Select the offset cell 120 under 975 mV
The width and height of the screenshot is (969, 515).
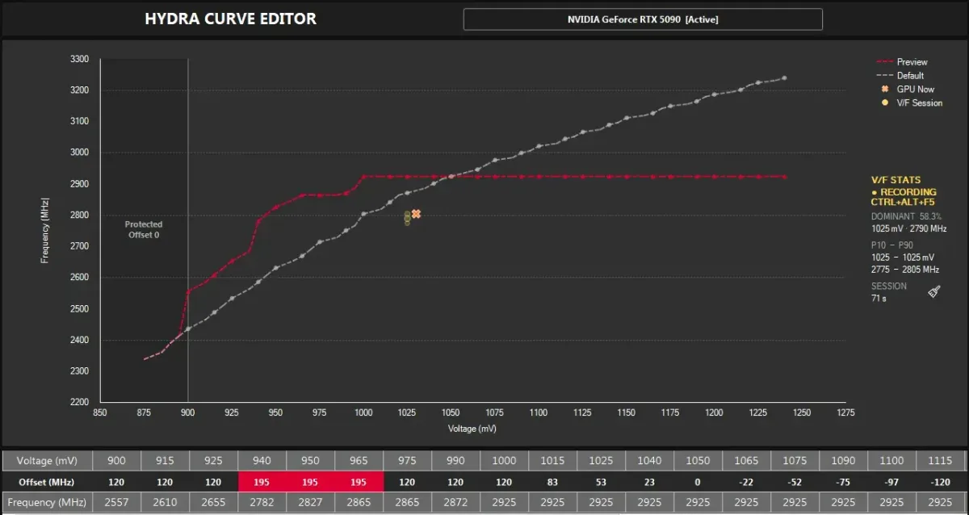[x=408, y=481]
